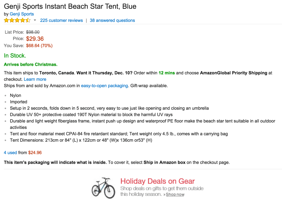Click Learn more about shipping

35,79
